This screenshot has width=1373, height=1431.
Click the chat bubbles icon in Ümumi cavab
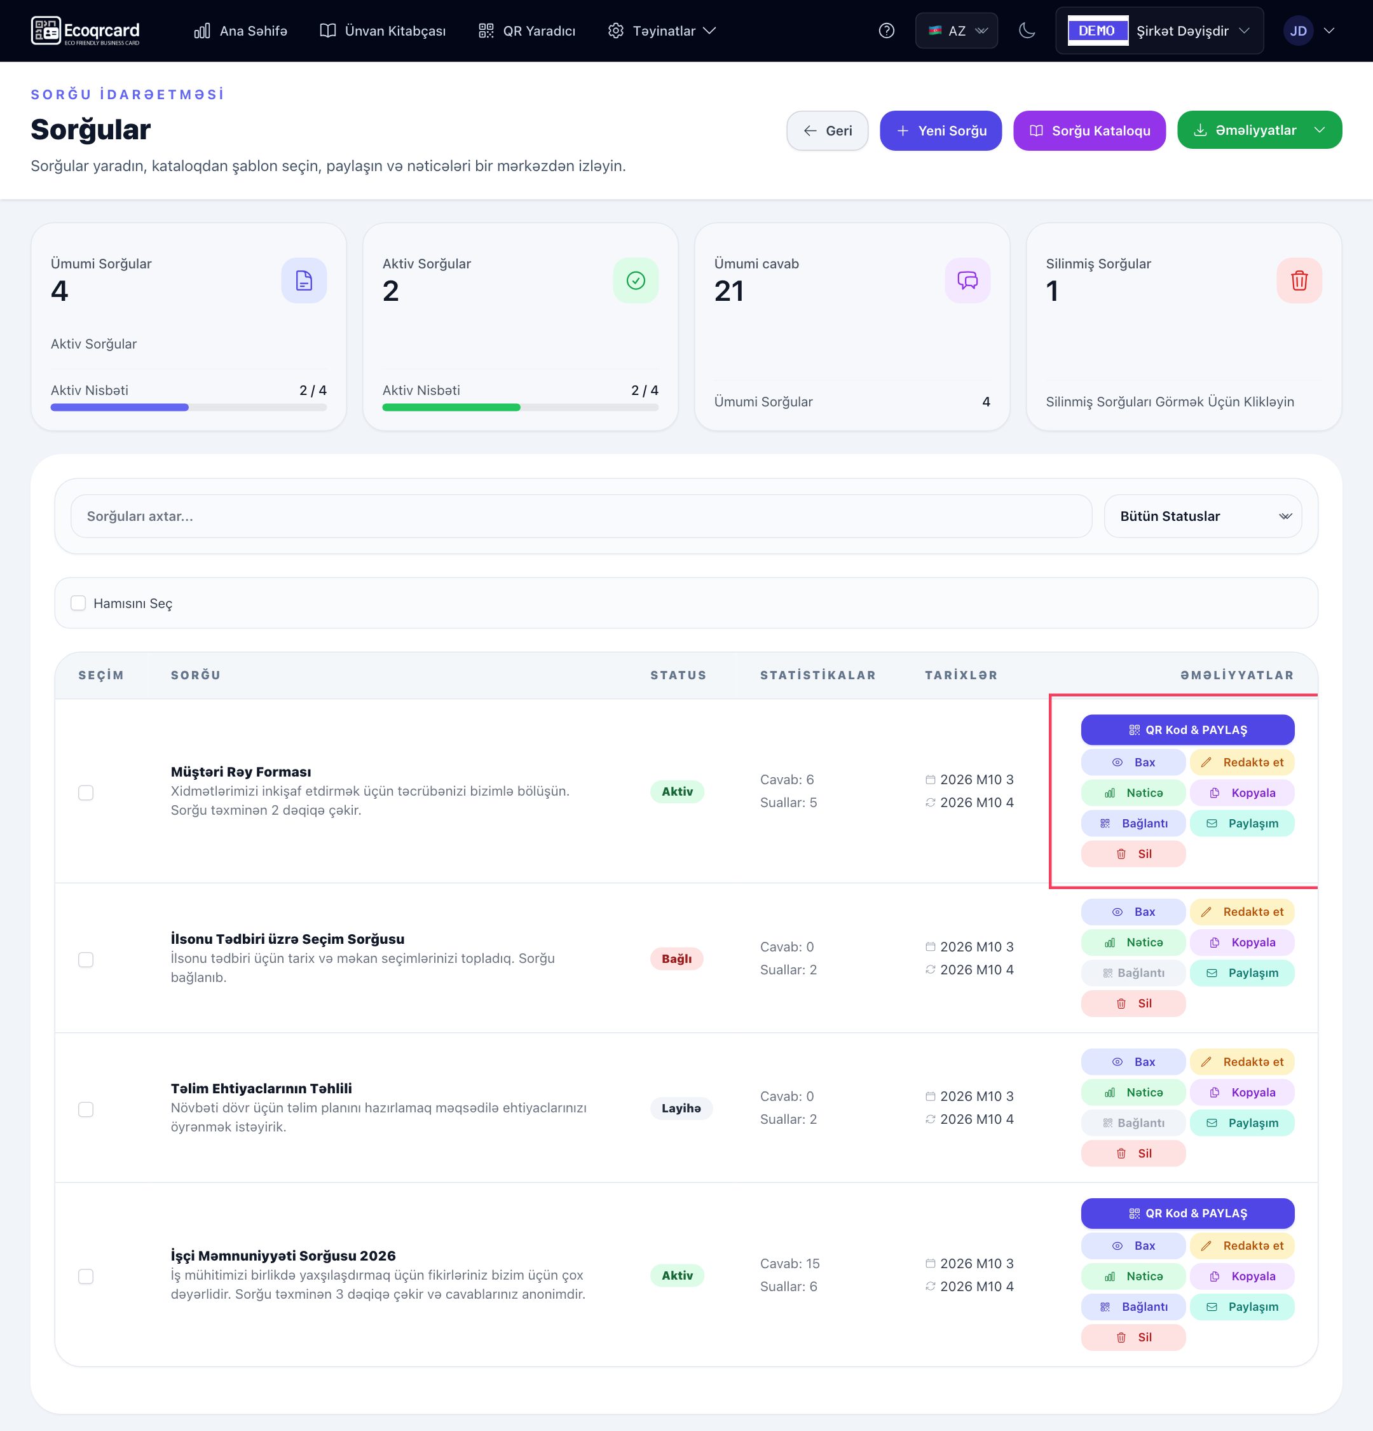(967, 280)
